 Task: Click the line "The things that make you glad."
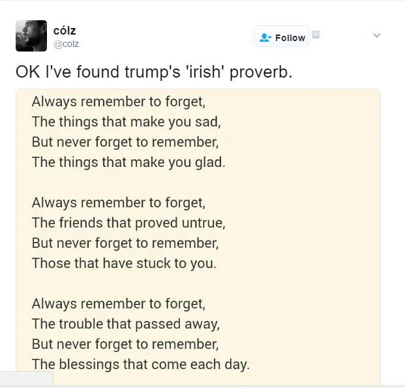pyautogui.click(x=128, y=162)
